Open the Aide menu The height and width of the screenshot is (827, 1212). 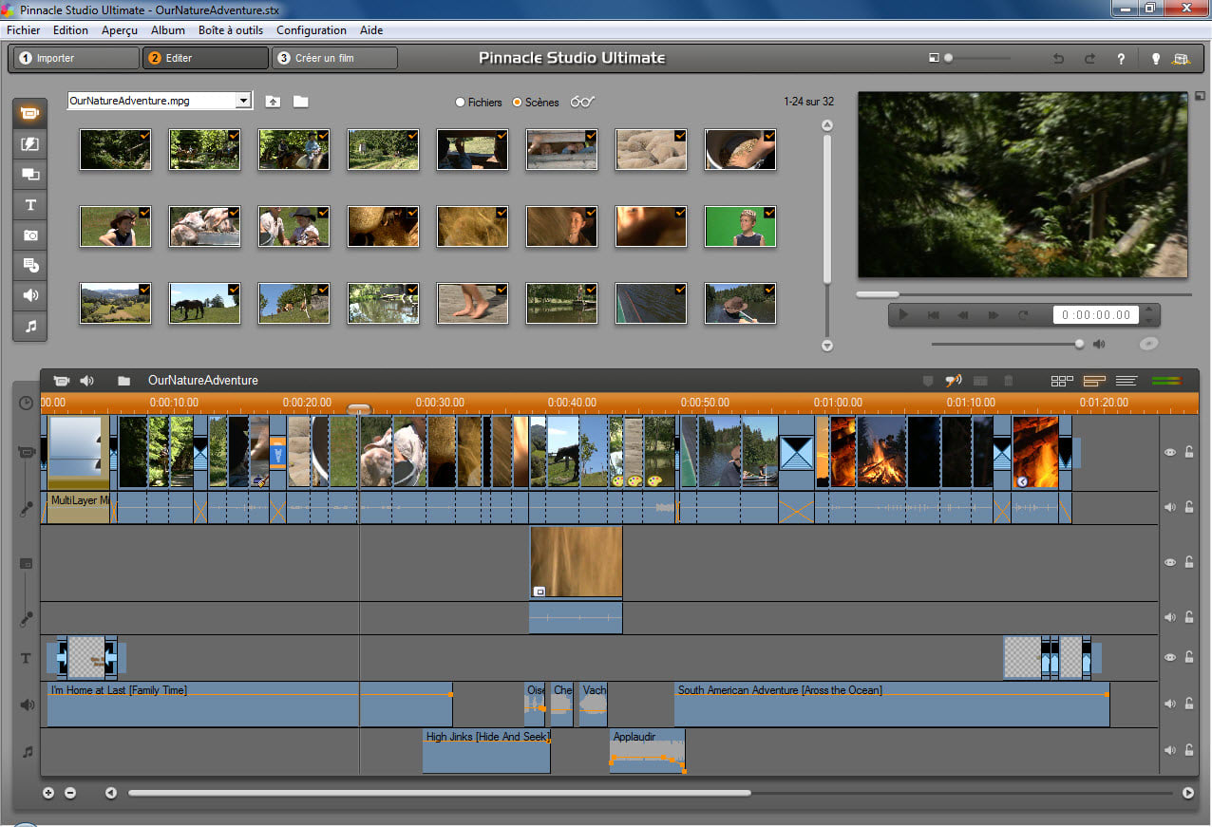click(x=371, y=30)
